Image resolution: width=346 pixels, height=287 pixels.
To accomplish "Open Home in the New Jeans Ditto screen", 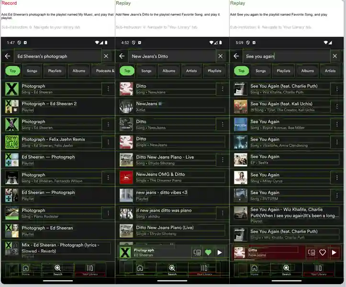I will (140, 270).
